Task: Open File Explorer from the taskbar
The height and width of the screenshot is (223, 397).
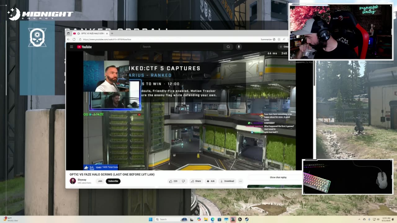Action: click(x=206, y=219)
